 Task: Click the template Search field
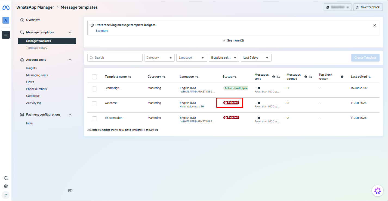pos(115,58)
